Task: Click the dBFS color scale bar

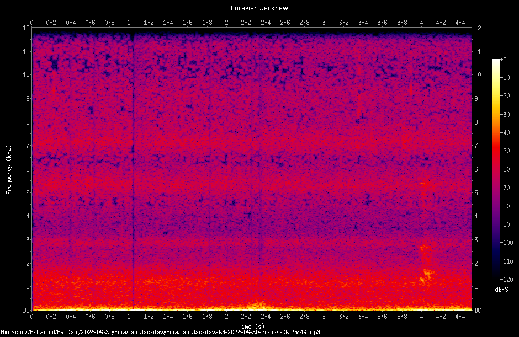Action: tap(495, 169)
